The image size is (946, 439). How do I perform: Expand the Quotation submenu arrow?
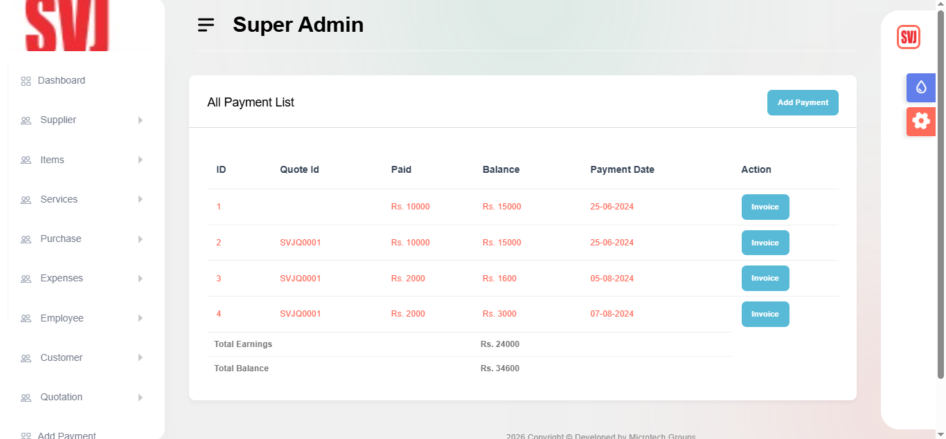[140, 398]
